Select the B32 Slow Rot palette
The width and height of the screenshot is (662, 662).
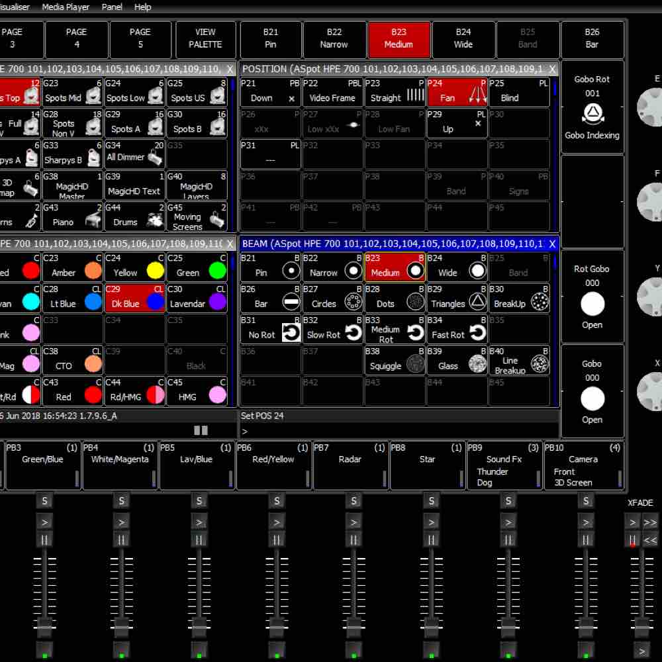click(x=333, y=329)
